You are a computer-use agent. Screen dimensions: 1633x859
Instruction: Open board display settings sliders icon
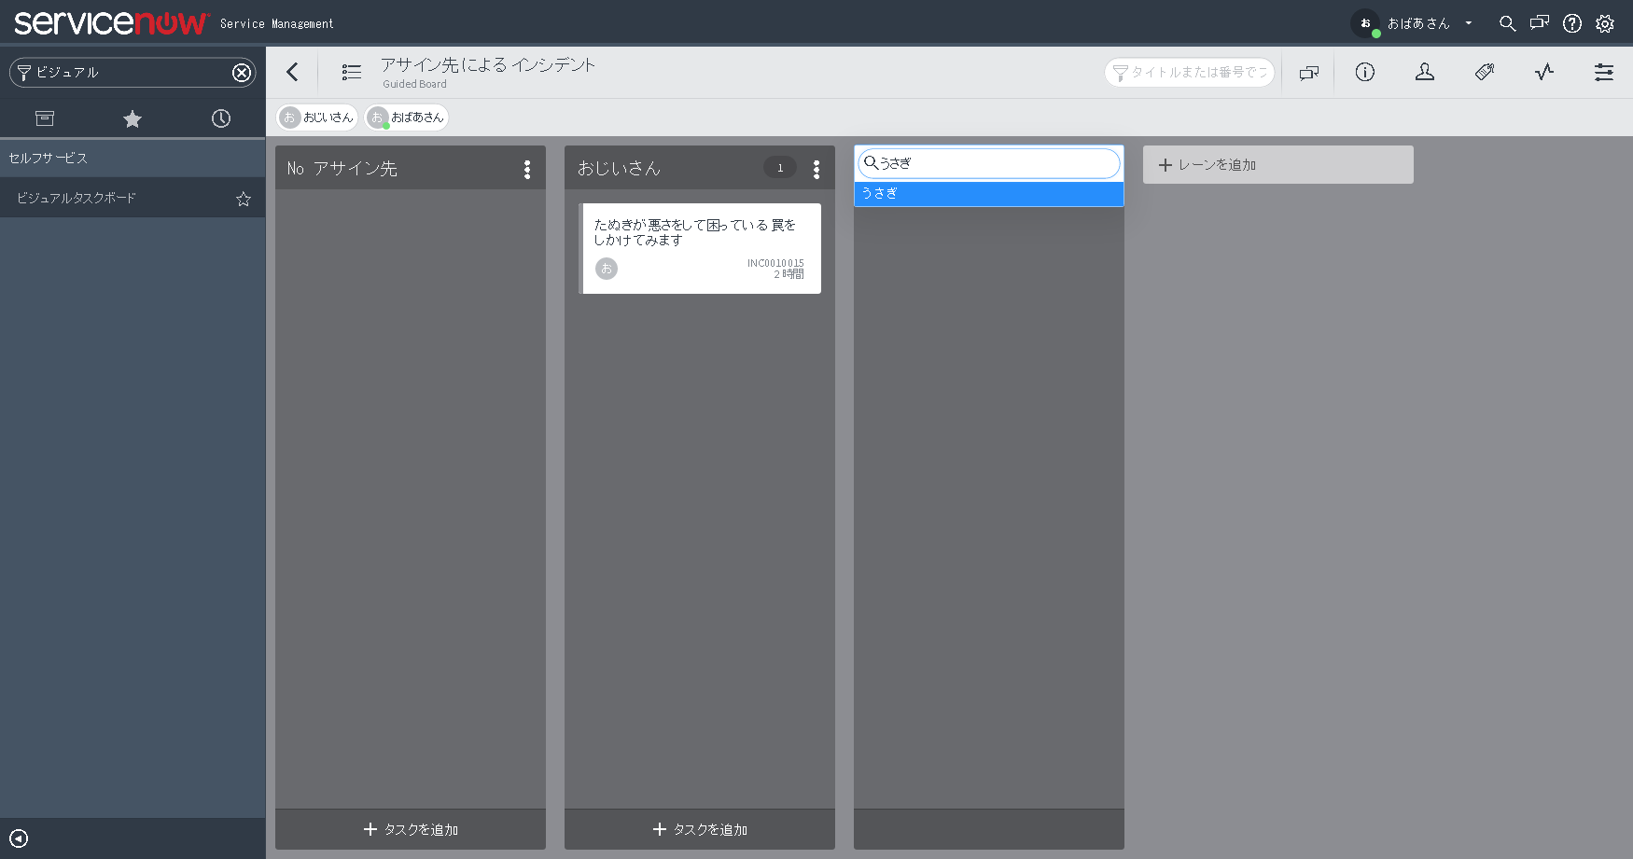point(1603,72)
